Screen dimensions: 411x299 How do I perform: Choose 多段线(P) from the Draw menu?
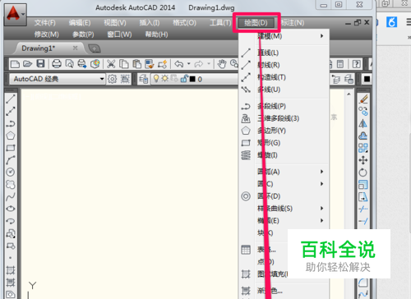284,106
